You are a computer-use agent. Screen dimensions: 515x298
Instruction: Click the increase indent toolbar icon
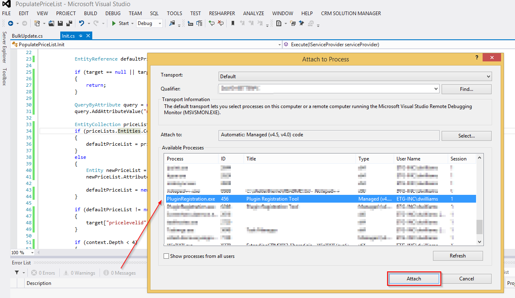[199, 23]
